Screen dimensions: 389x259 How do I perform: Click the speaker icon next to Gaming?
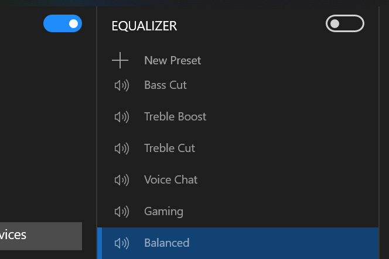122,212
